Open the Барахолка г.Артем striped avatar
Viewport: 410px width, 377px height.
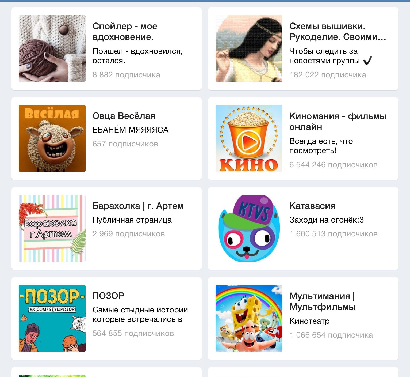(x=52, y=228)
